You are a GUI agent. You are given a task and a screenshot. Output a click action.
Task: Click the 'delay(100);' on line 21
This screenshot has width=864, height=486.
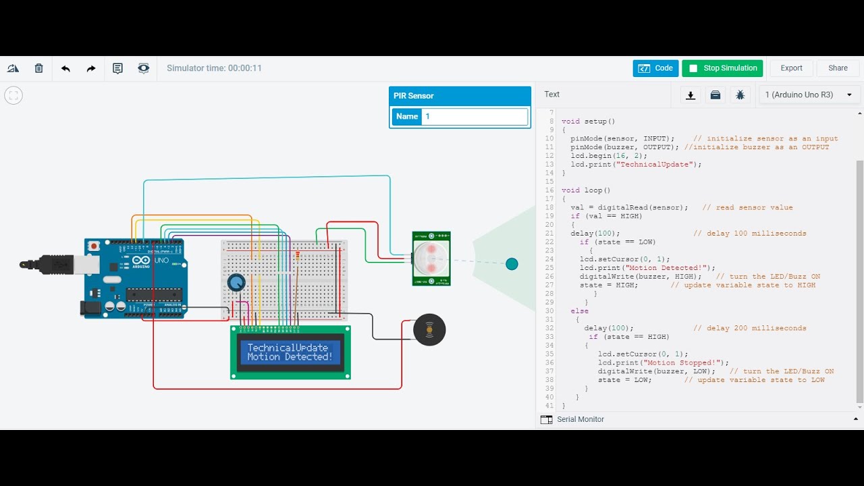tap(595, 234)
